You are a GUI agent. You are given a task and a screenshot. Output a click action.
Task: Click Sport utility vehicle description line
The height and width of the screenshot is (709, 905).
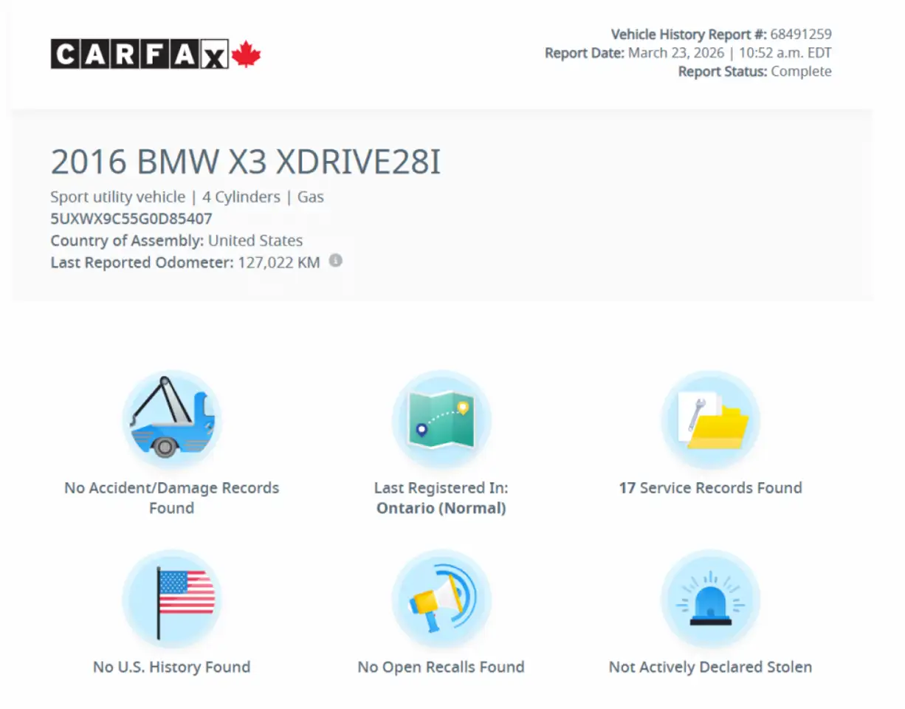(187, 197)
